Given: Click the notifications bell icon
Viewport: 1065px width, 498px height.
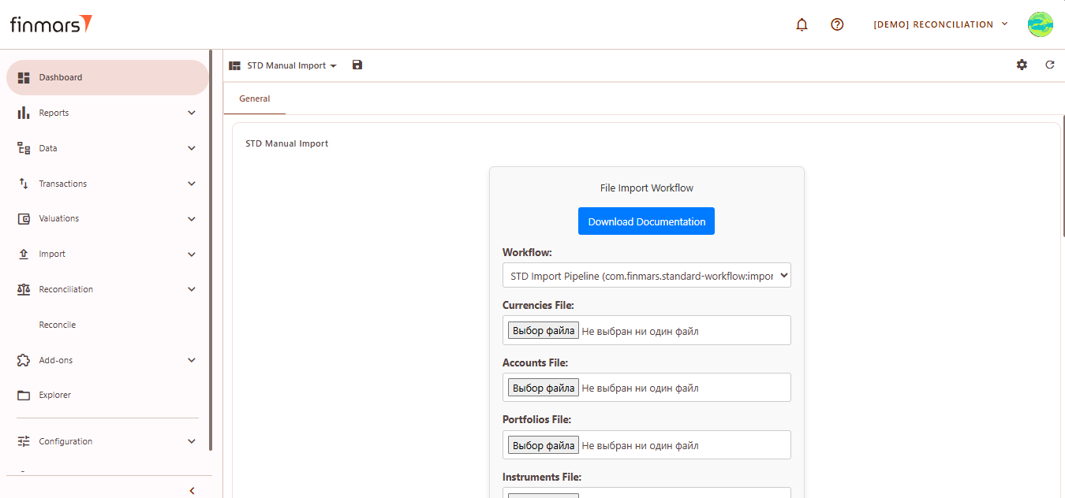Looking at the screenshot, I should click(x=802, y=24).
